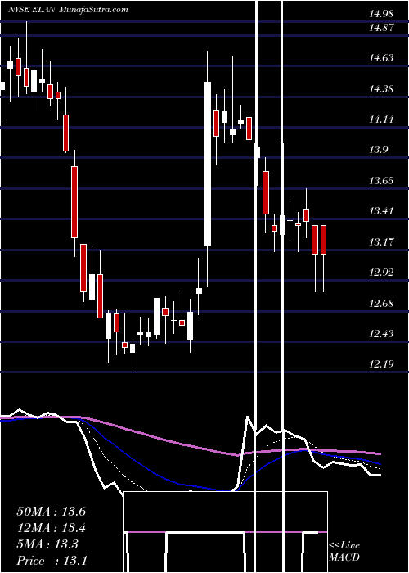
Task: Click the last red candle on the chart
Action: [323, 240]
